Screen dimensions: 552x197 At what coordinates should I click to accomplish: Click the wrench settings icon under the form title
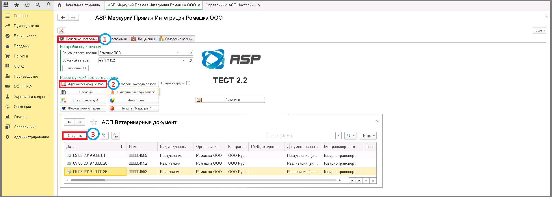pos(61,30)
